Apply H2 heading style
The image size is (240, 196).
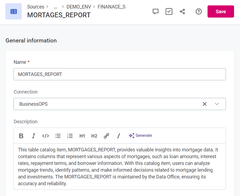94,136
